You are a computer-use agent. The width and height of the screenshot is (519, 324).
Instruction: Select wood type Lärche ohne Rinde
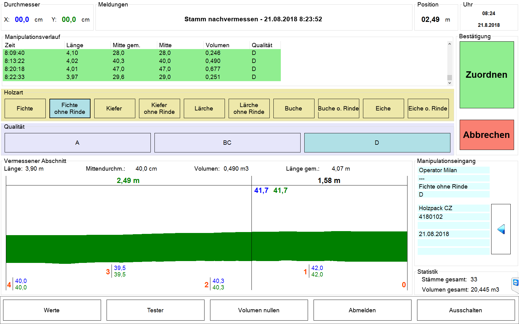(249, 108)
